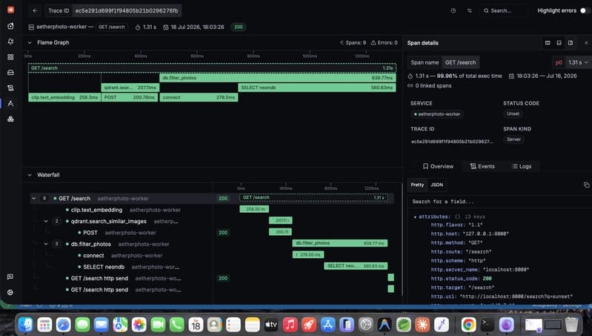Copy the span attributes with the copy icon
This screenshot has height=336, width=592.
pos(586,185)
